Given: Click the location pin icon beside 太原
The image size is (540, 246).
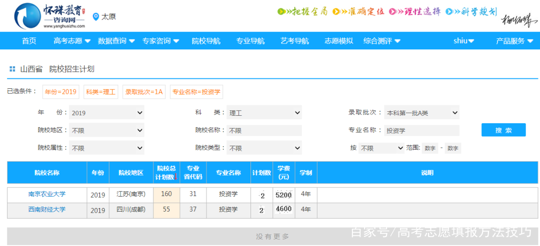Looking at the screenshot, I should coord(95,16).
